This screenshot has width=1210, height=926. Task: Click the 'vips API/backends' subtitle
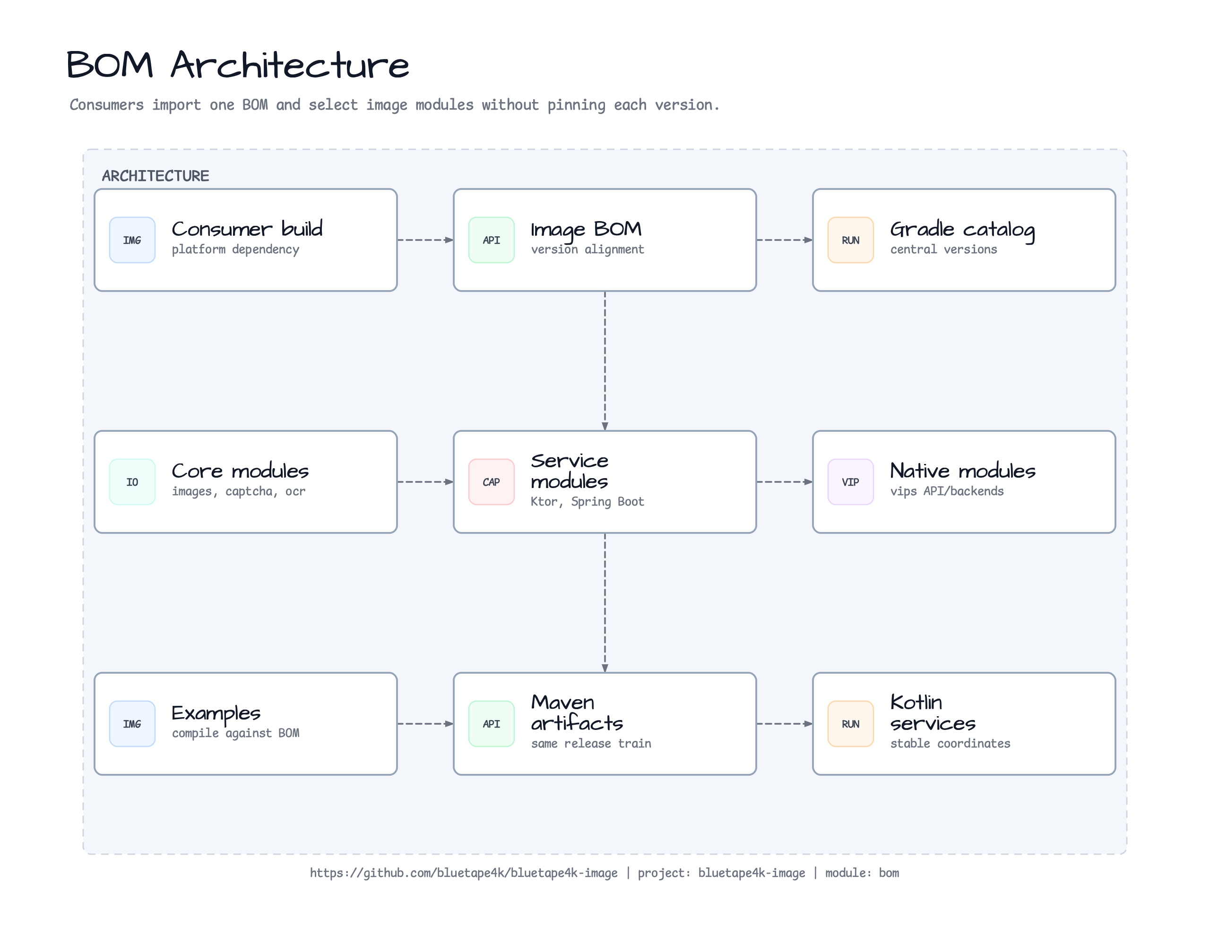tap(947, 491)
